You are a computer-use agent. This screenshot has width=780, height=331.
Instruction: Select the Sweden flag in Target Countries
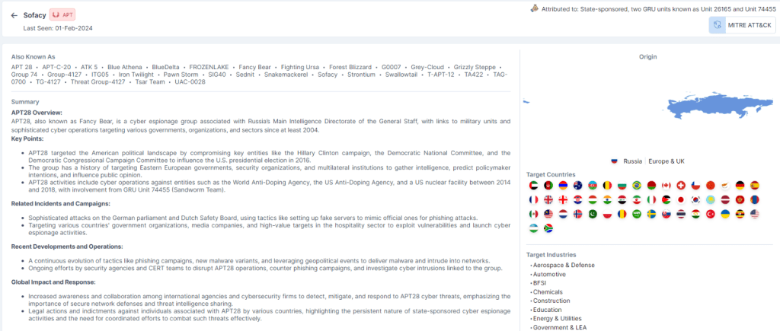click(651, 215)
